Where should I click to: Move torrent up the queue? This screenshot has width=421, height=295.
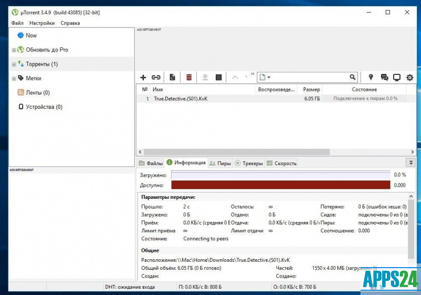click(235, 77)
